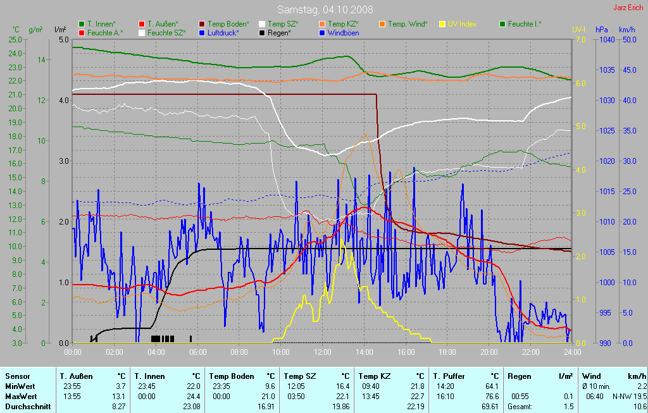Click the yellow UV Index legend swatch
The width and height of the screenshot is (648, 413).
(442, 24)
